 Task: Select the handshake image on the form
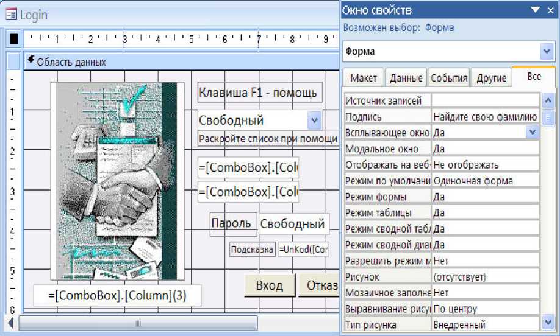(x=118, y=181)
